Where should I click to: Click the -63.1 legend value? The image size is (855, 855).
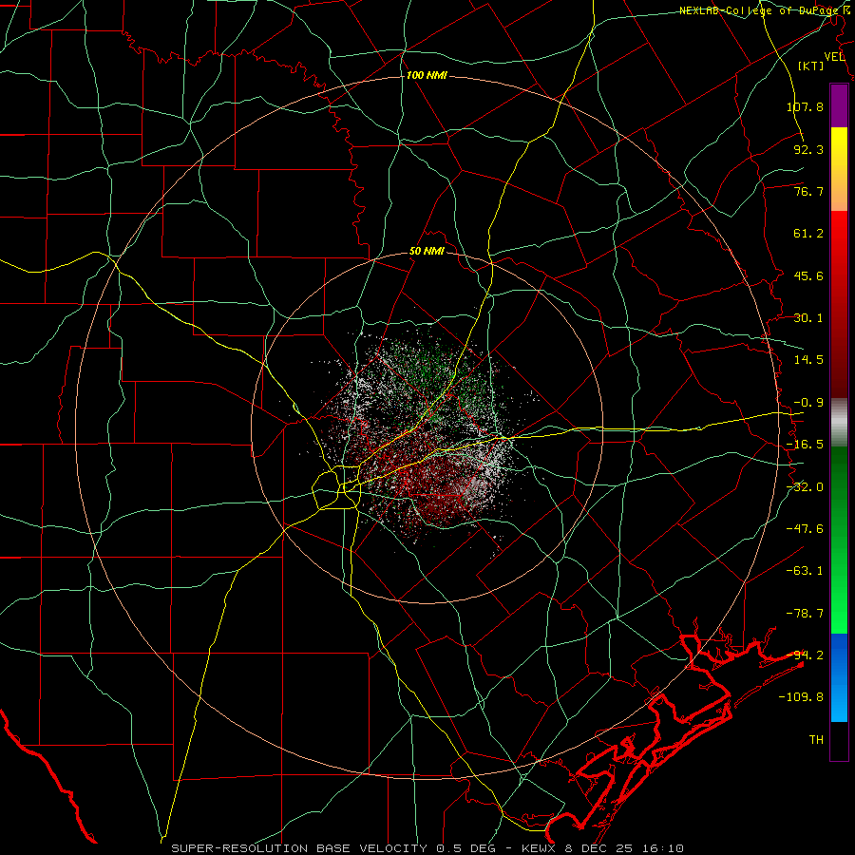tap(805, 571)
